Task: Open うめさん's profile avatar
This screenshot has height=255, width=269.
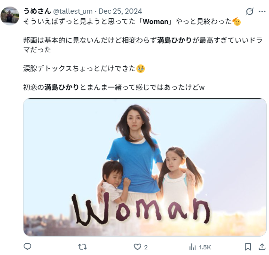Action: [x=10, y=16]
